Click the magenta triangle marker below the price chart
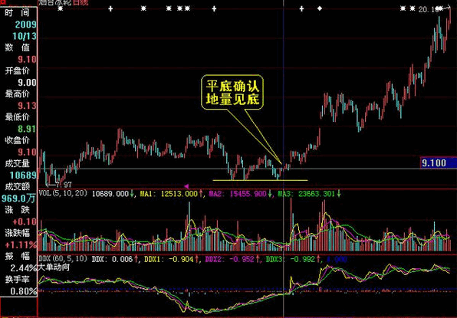457x318 pixels. 186,186
